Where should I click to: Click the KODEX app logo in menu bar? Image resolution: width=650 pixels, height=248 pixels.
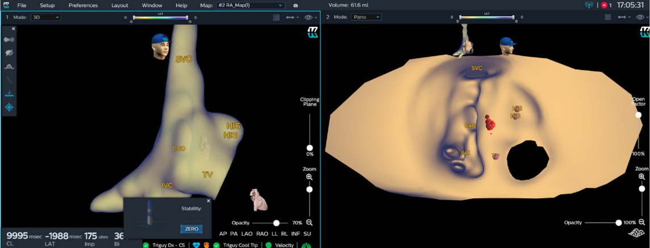point(6,5)
